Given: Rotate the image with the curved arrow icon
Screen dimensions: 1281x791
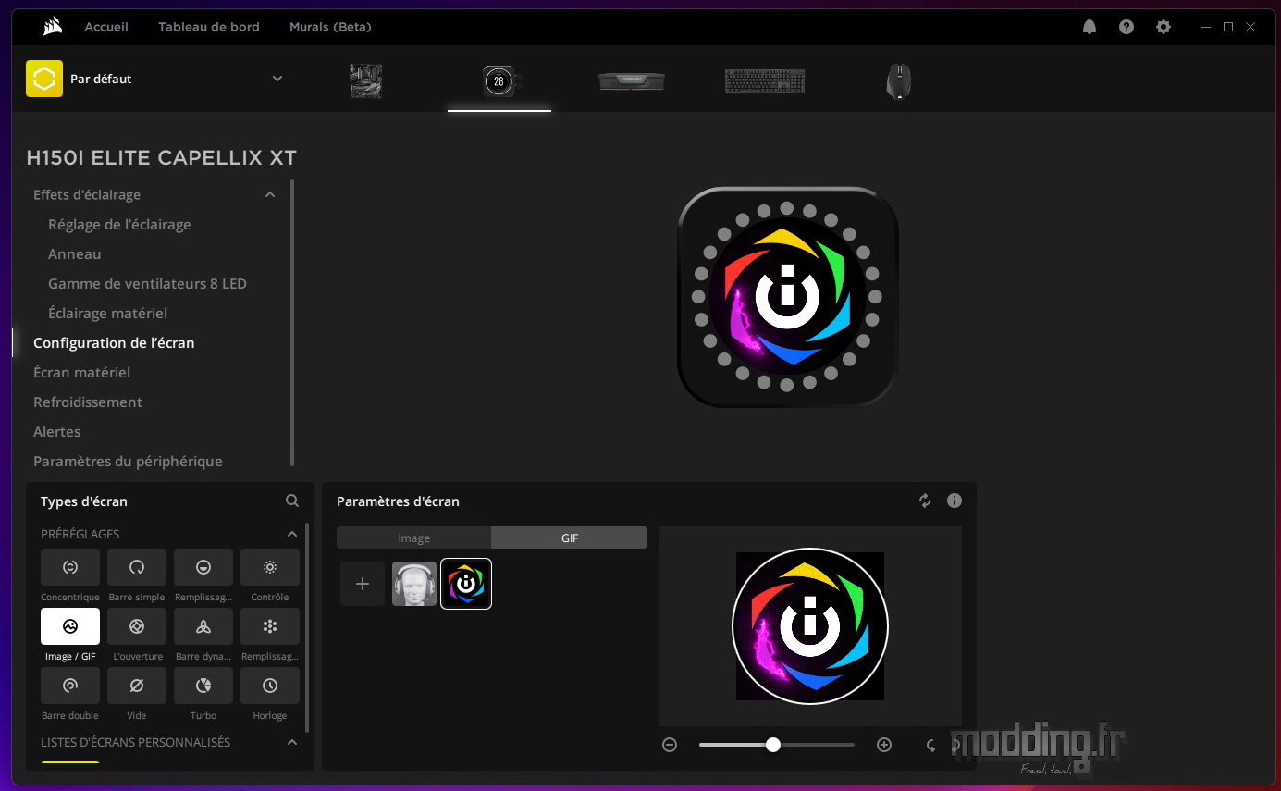Looking at the screenshot, I should tap(930, 745).
